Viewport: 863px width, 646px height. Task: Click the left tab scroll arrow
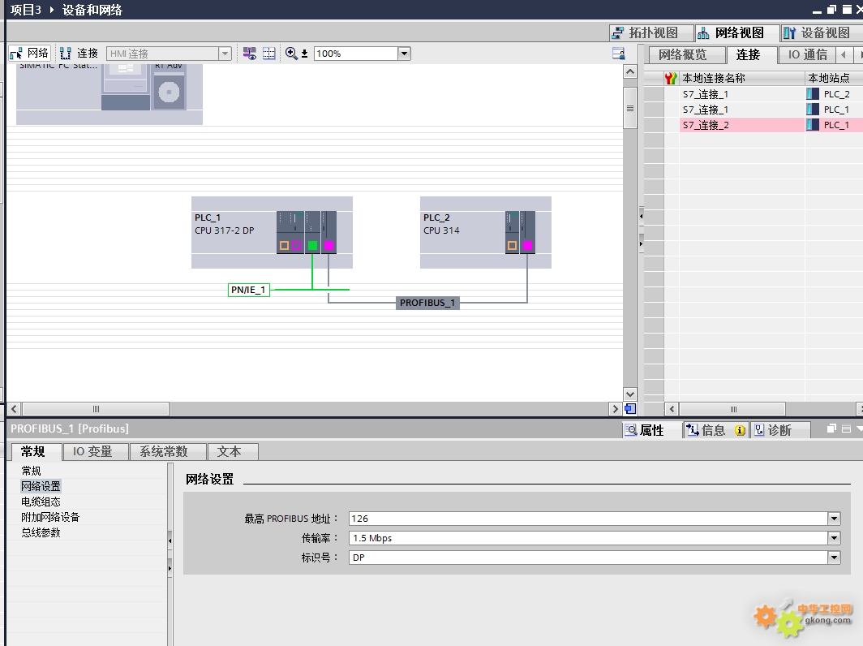pyautogui.click(x=844, y=54)
